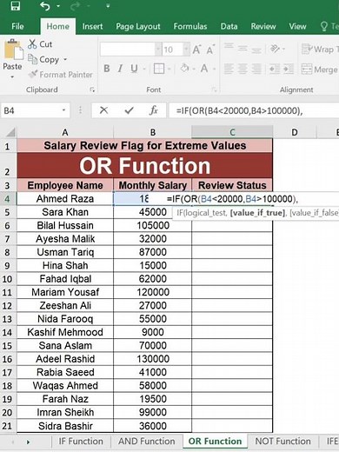Click Middle Align icon

click(243, 49)
